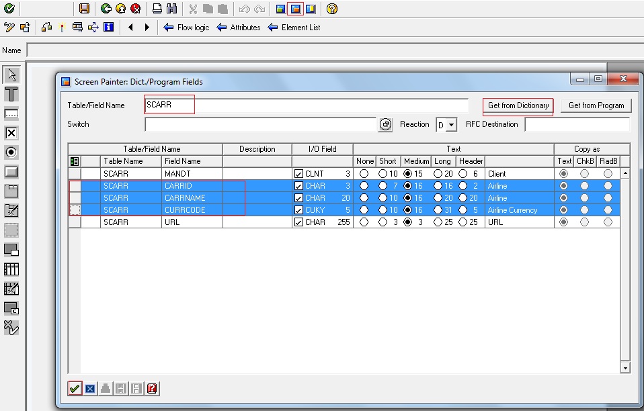Choose the Checkbox screen element tool
The image size is (644, 411).
click(x=11, y=132)
